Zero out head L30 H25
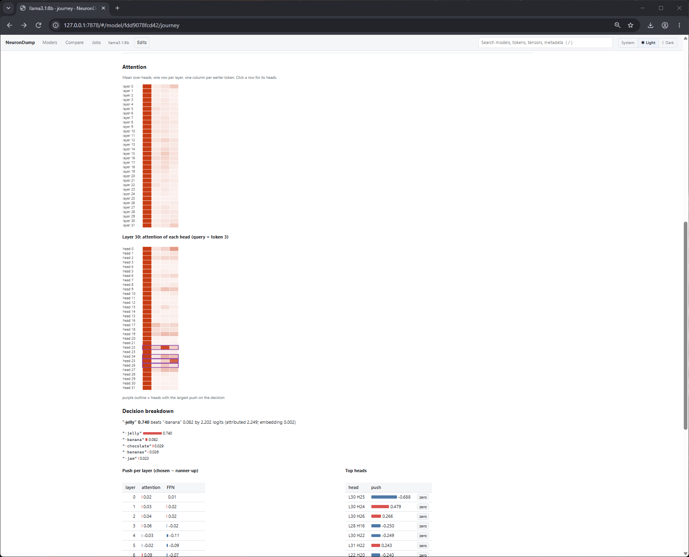 click(x=423, y=497)
